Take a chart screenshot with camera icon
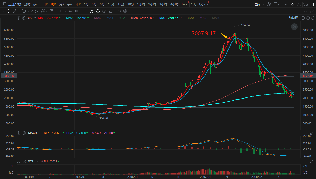316x179 pixels. point(286,4)
